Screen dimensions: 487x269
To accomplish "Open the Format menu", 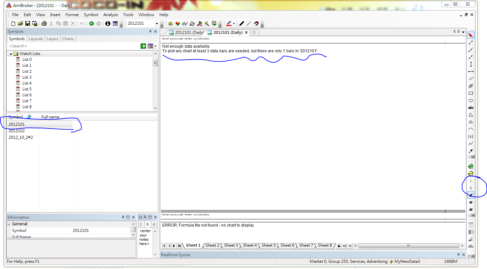I will point(72,14).
